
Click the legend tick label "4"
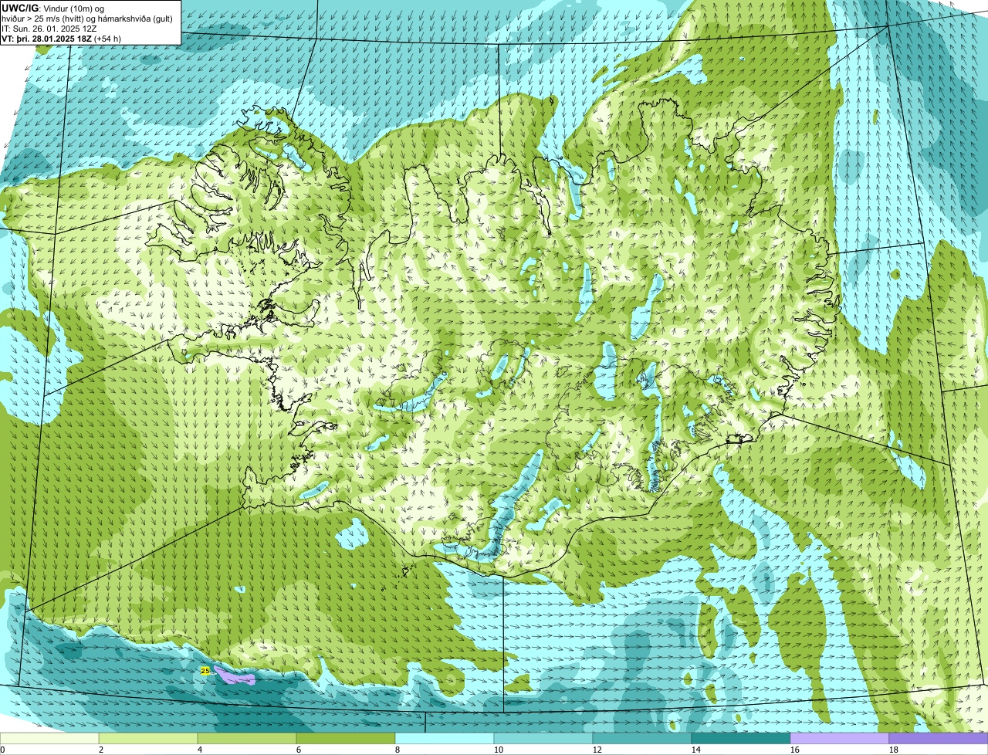coord(200,750)
